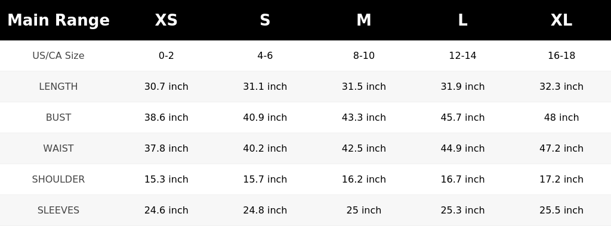
Task: Click the 48 inch bust value
Action: (x=561, y=117)
